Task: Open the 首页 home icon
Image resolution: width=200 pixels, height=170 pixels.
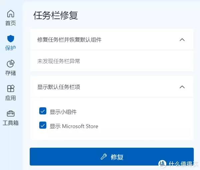Action: 11,14
